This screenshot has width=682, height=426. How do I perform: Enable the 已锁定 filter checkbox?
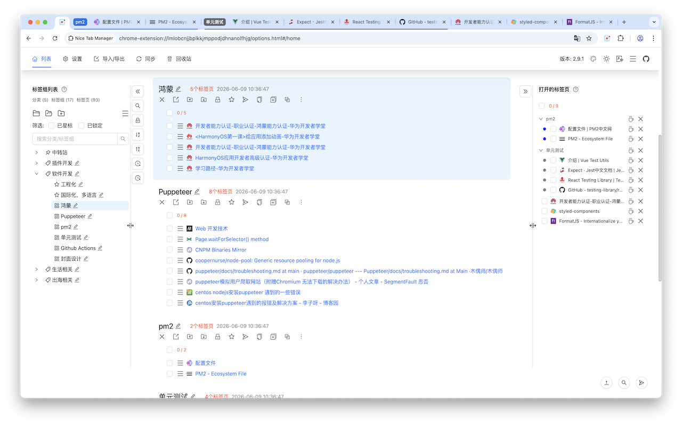coord(82,126)
